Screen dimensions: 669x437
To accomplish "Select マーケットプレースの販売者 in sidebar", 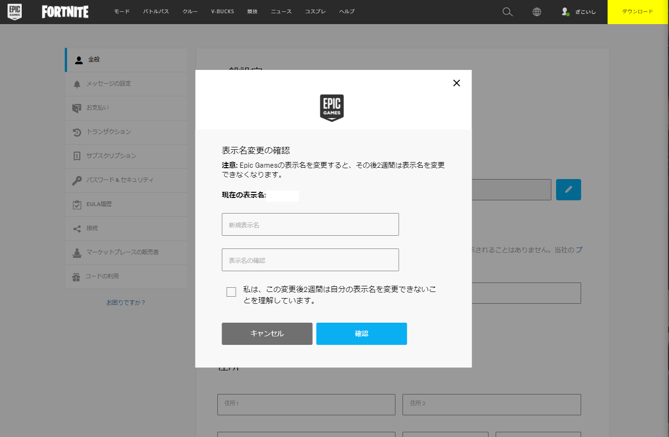I will [x=127, y=253].
